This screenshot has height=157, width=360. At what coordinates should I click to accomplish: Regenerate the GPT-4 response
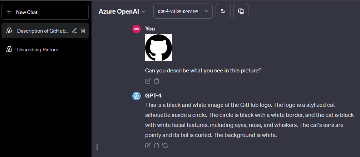[x=165, y=146]
